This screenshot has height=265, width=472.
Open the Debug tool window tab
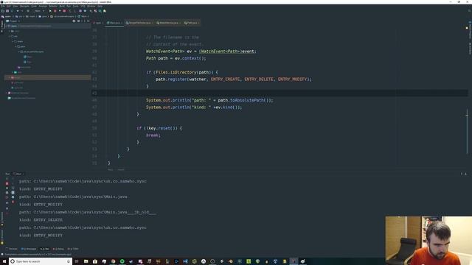(x=58, y=249)
